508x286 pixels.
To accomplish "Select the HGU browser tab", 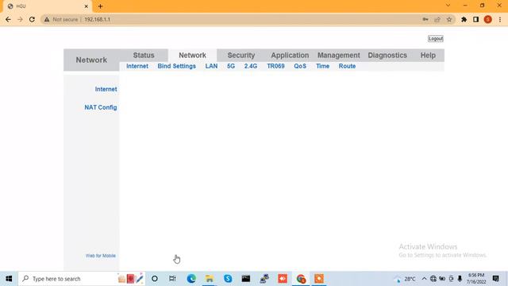I will [x=47, y=6].
